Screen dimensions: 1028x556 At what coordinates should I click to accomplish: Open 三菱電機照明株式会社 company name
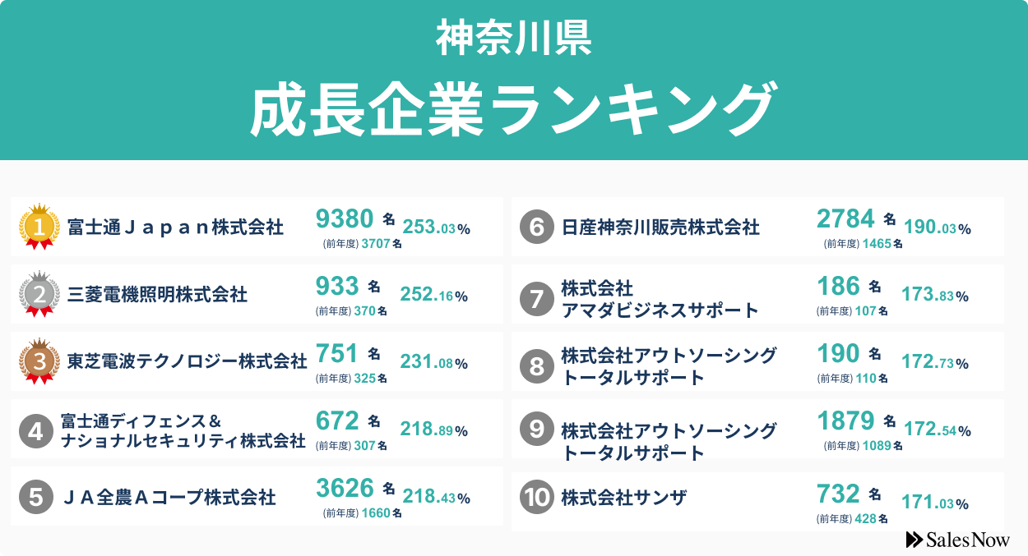[x=157, y=294]
